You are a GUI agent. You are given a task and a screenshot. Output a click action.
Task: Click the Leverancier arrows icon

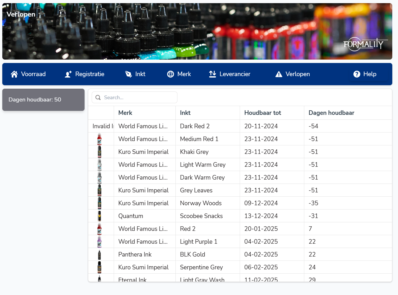pyautogui.click(x=213, y=74)
